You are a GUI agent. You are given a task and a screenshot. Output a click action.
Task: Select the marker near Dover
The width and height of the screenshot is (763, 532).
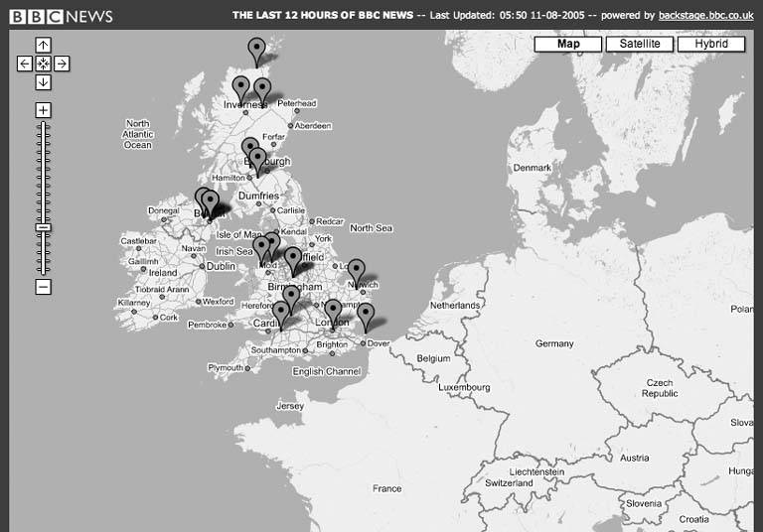[x=366, y=315]
